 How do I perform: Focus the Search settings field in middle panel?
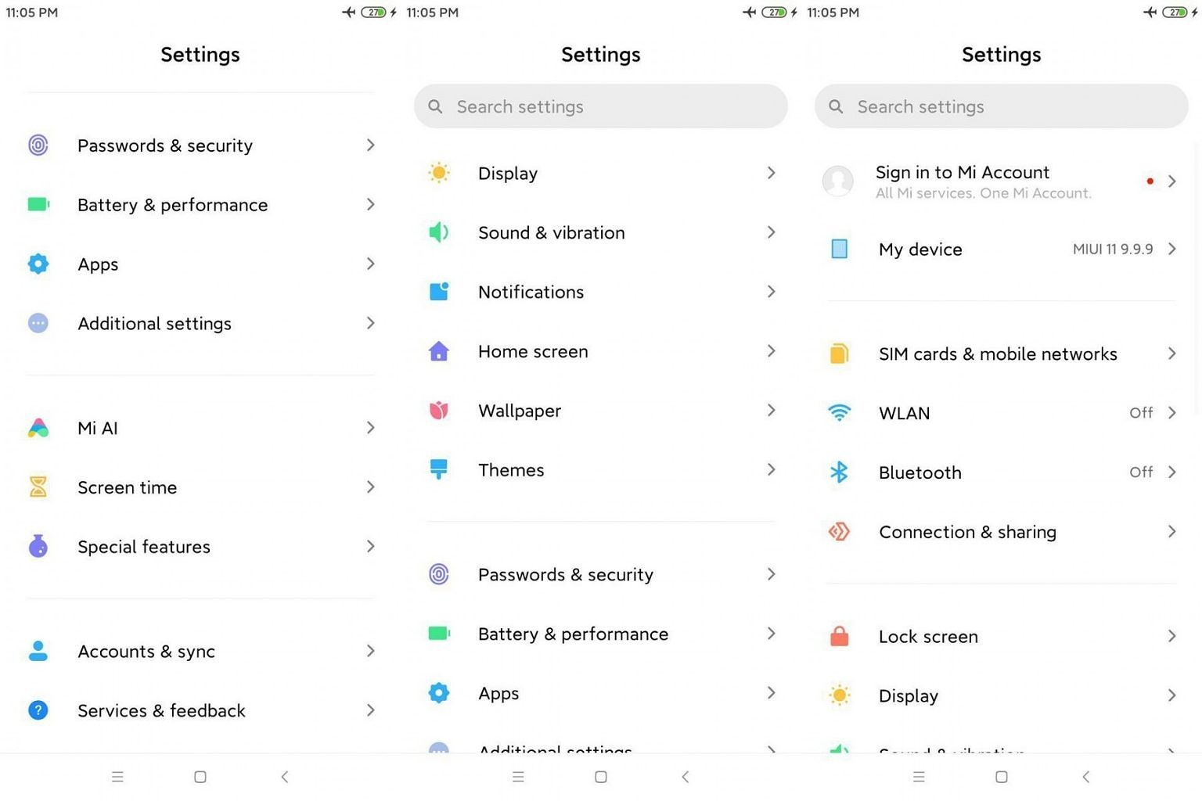(x=601, y=106)
